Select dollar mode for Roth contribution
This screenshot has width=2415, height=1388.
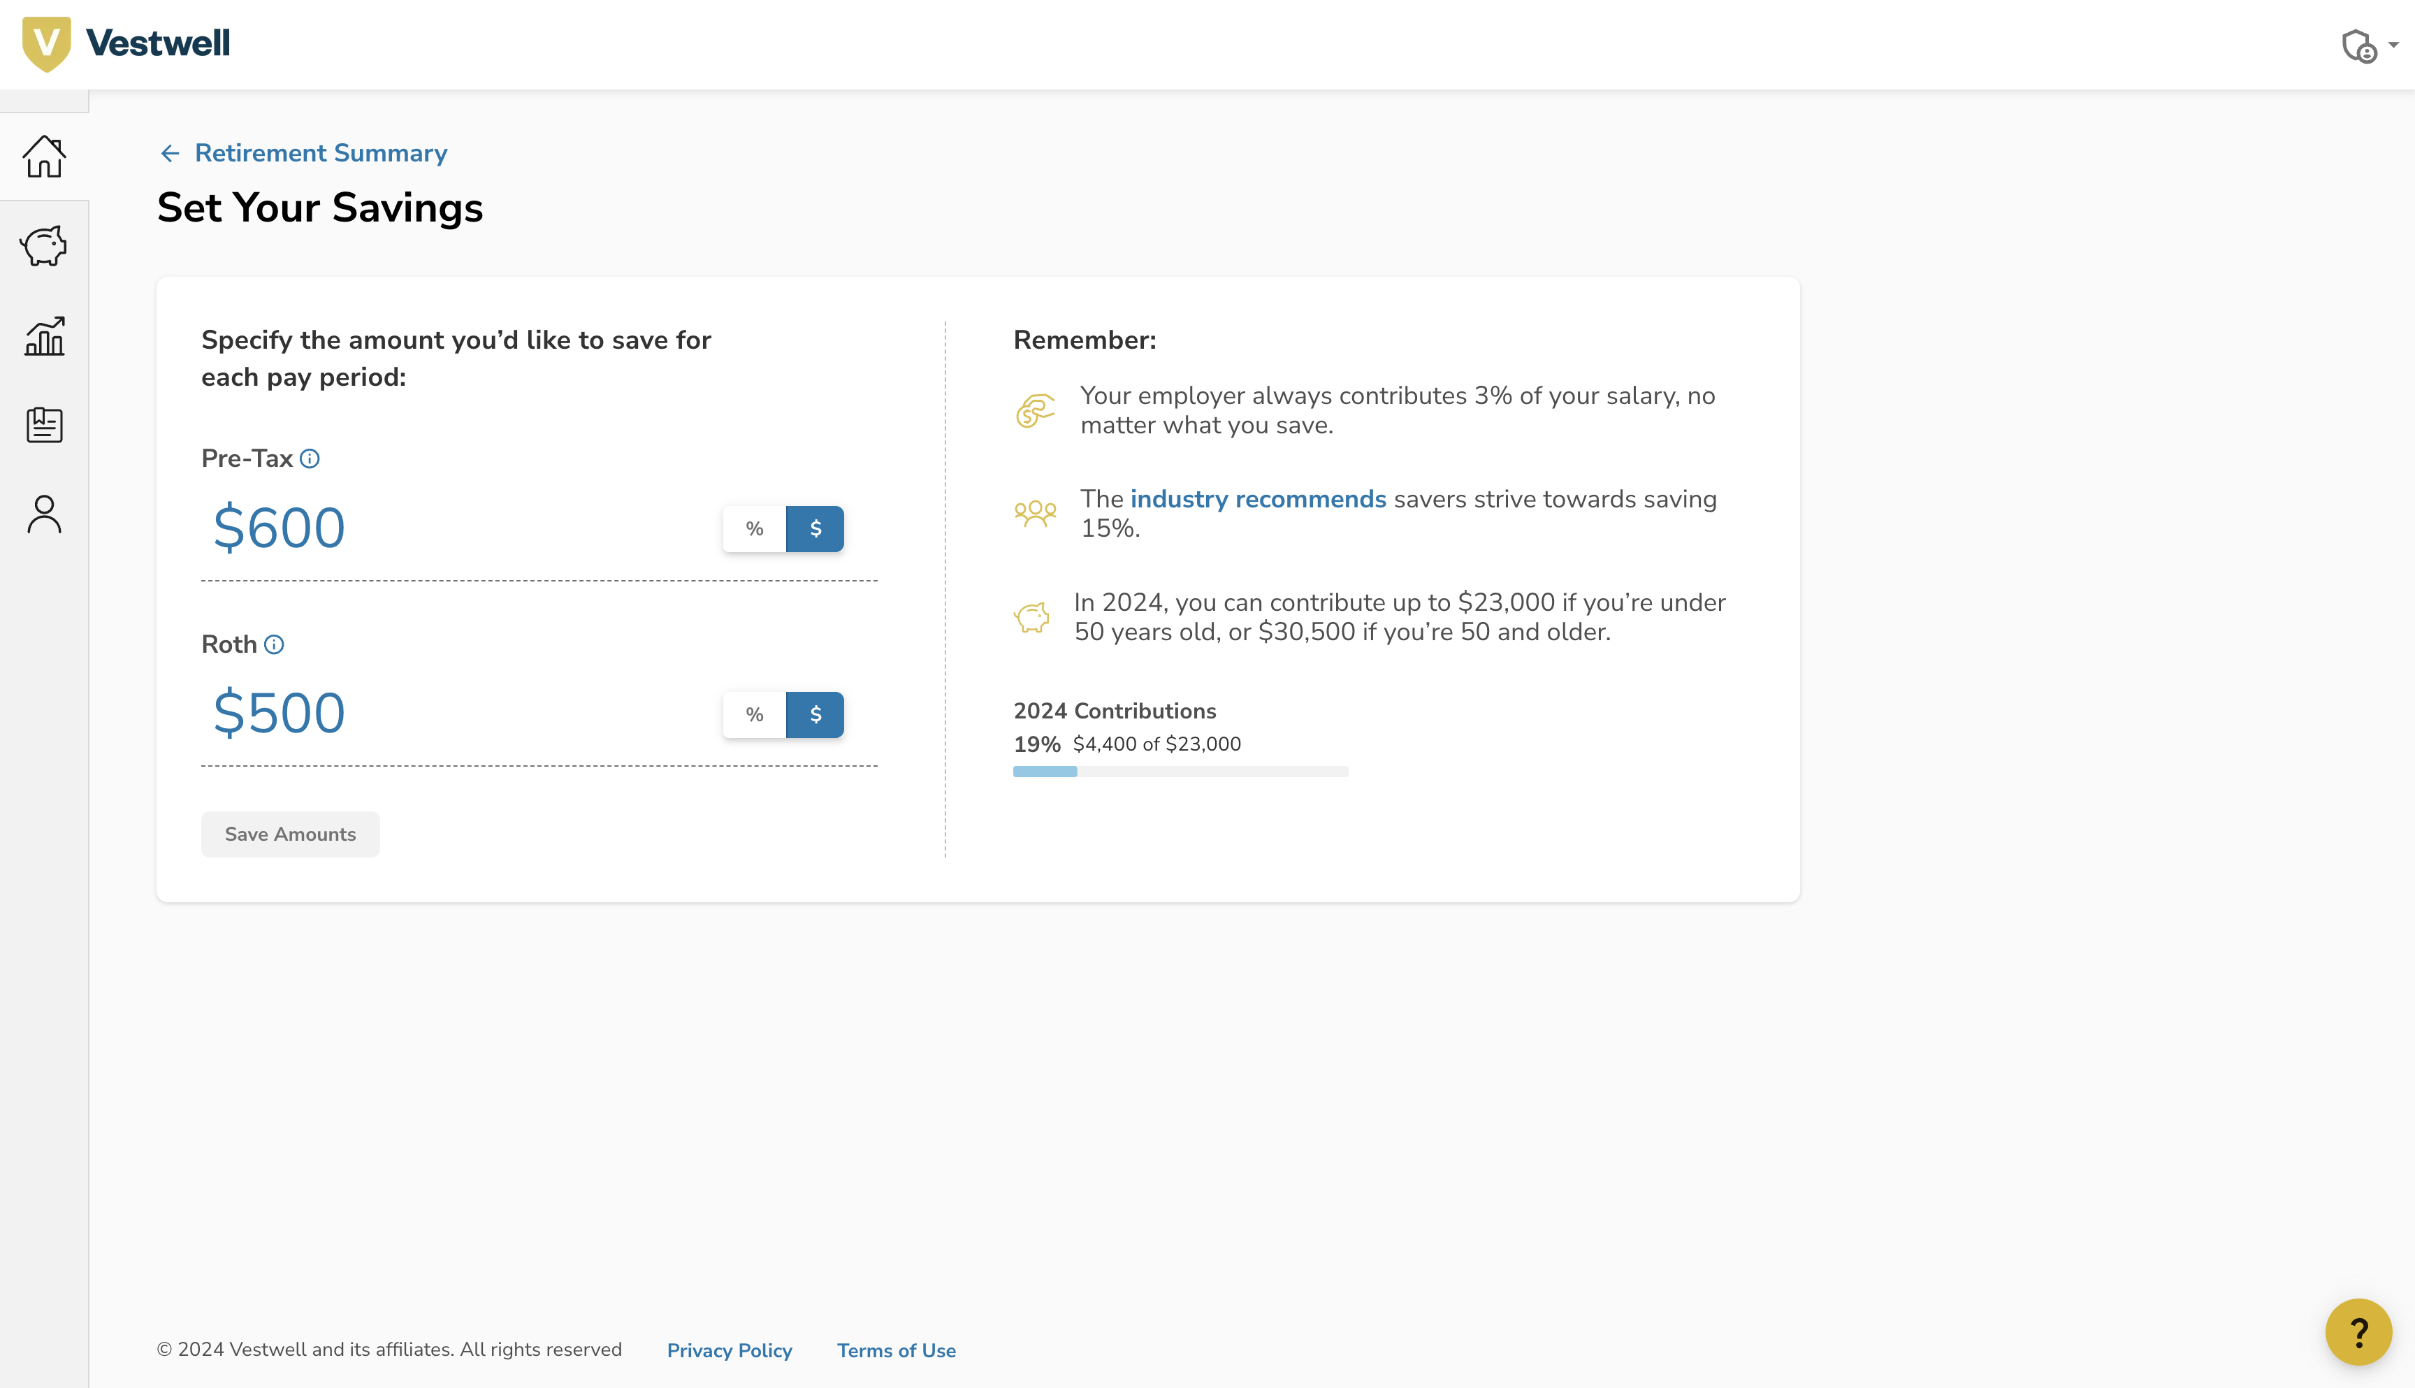pyautogui.click(x=815, y=714)
